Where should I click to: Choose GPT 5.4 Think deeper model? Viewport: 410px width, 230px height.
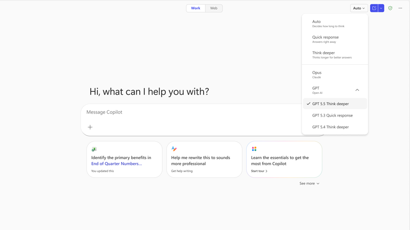point(331,127)
